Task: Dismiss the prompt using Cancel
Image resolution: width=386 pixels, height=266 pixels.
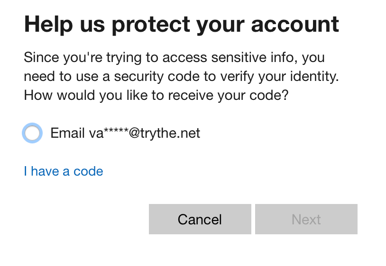Action: [200, 219]
